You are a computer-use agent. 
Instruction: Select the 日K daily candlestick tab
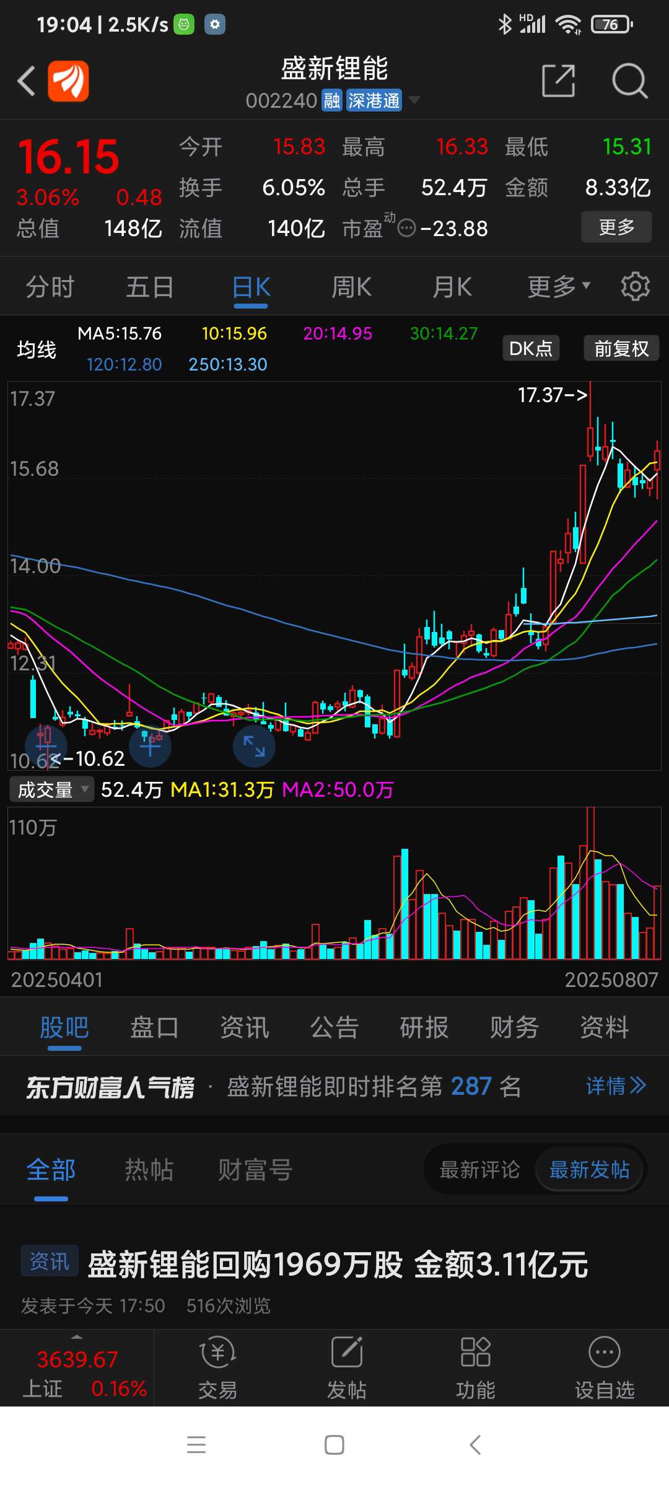coord(251,287)
